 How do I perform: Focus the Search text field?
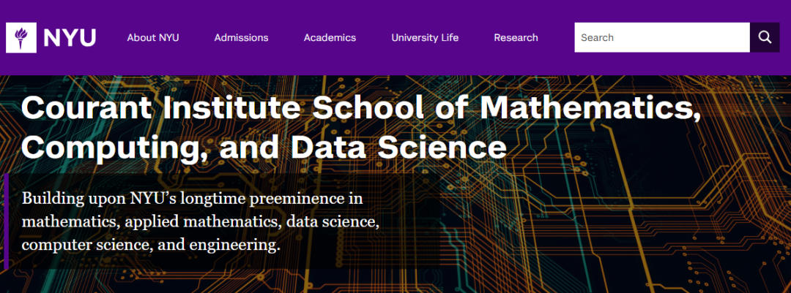tap(661, 37)
